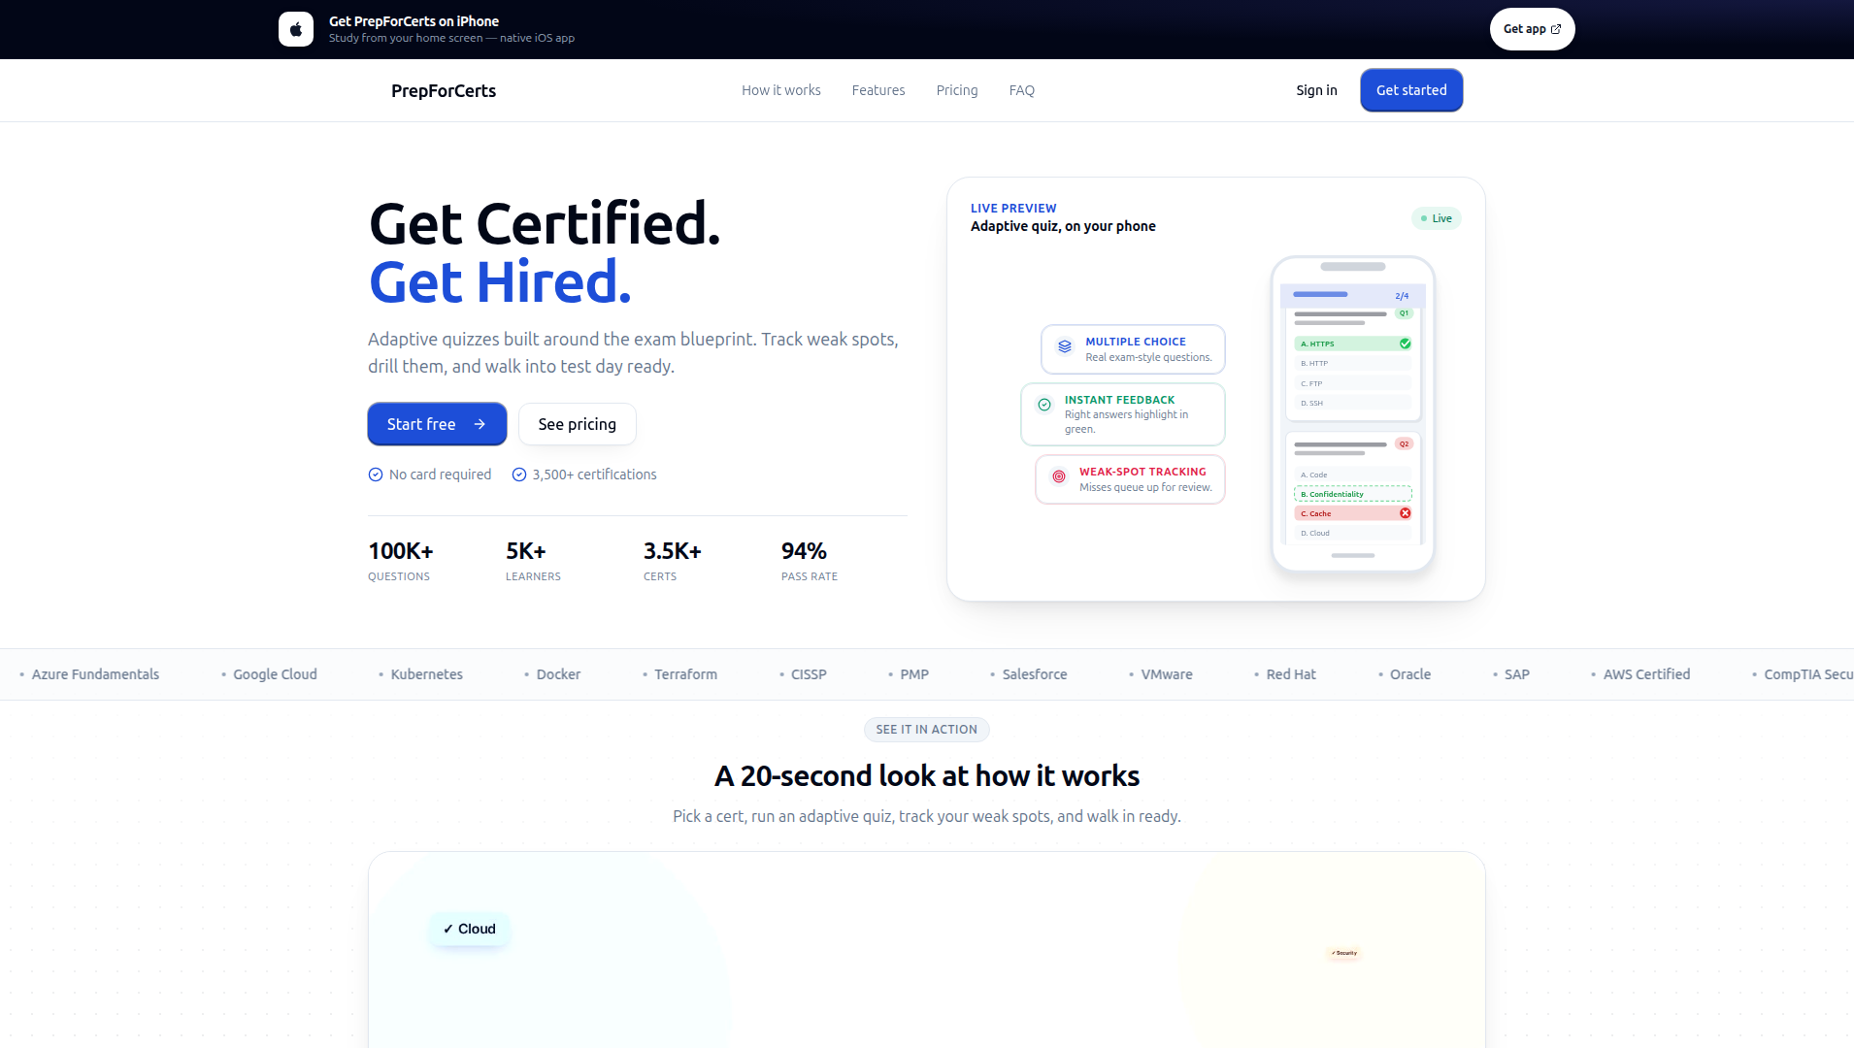Click the 3.5K+ Certs stat
Screen dimensions: 1854x1048
673,561
